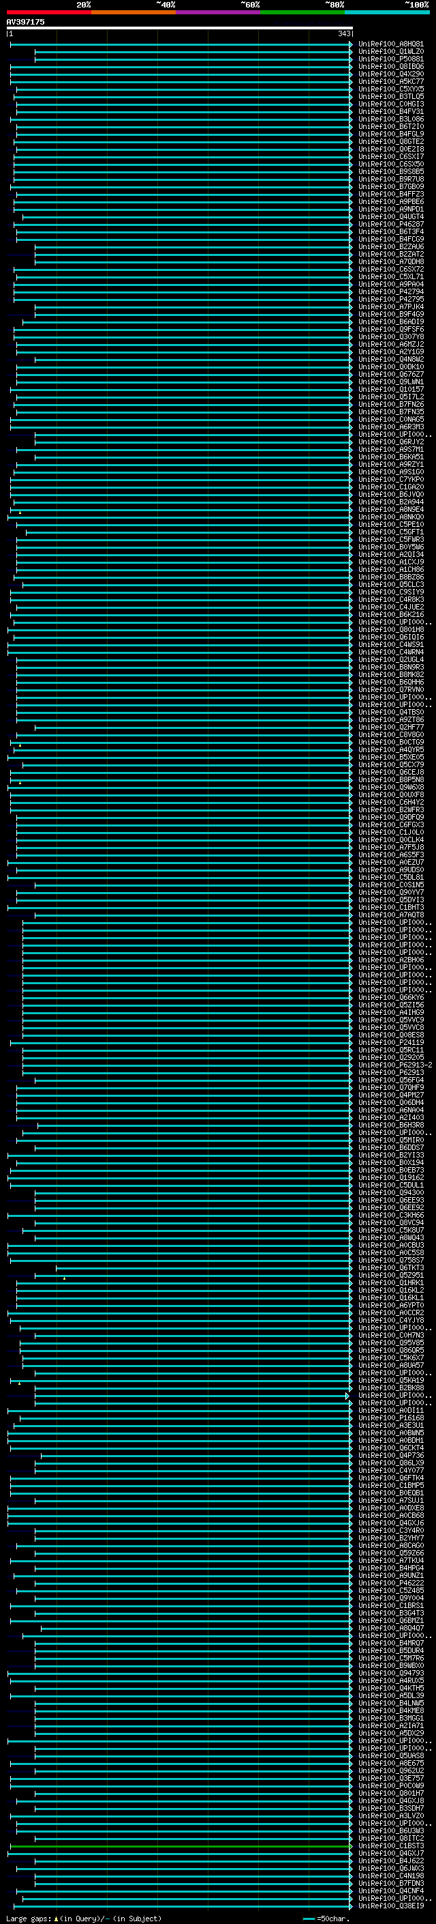Open hit UniRef100_Q1WLZ0
436x1924 pixels.
coord(390,52)
